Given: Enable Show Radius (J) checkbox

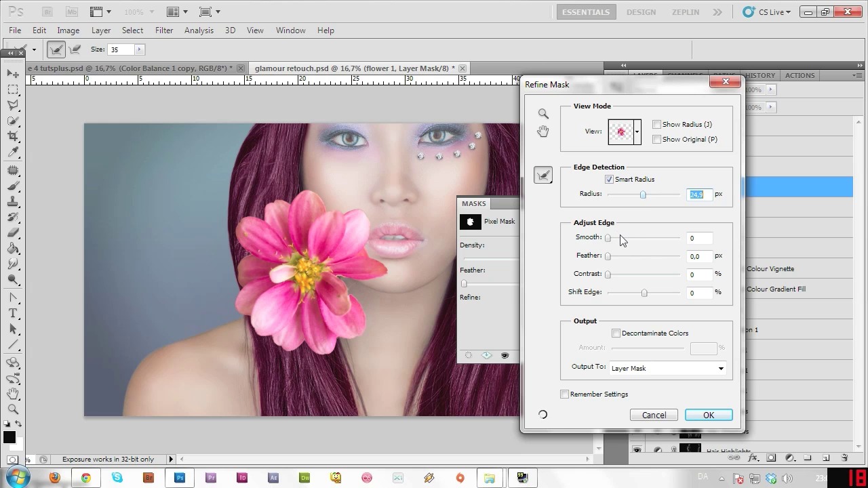Looking at the screenshot, I should (656, 125).
